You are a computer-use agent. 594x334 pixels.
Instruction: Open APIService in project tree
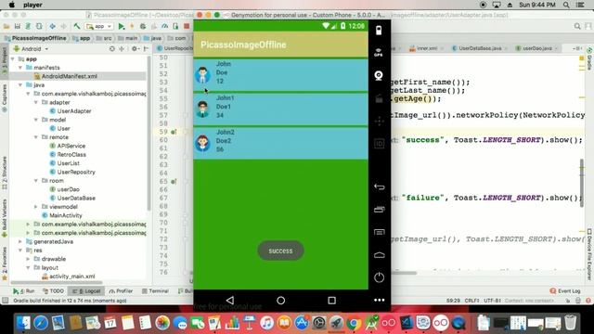click(x=71, y=147)
